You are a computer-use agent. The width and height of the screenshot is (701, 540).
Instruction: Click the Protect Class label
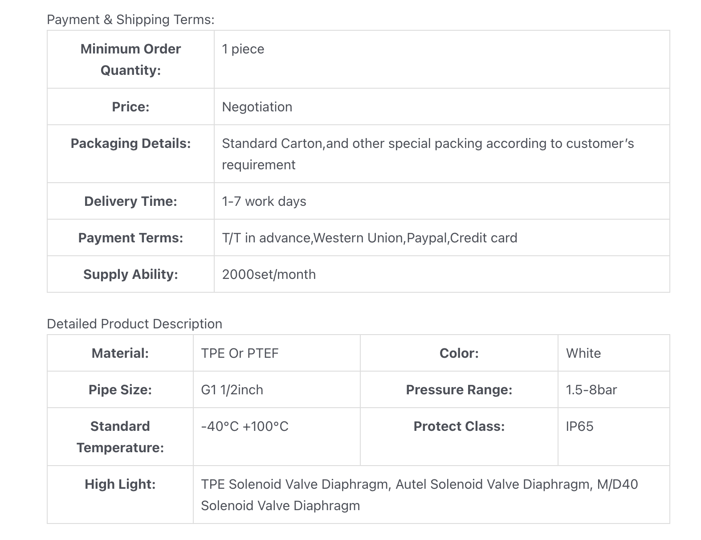pos(459,426)
